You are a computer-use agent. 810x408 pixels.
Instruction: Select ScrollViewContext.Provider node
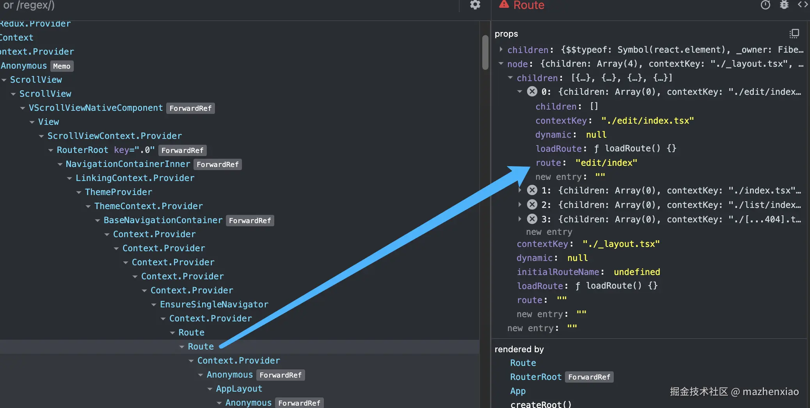(x=114, y=136)
